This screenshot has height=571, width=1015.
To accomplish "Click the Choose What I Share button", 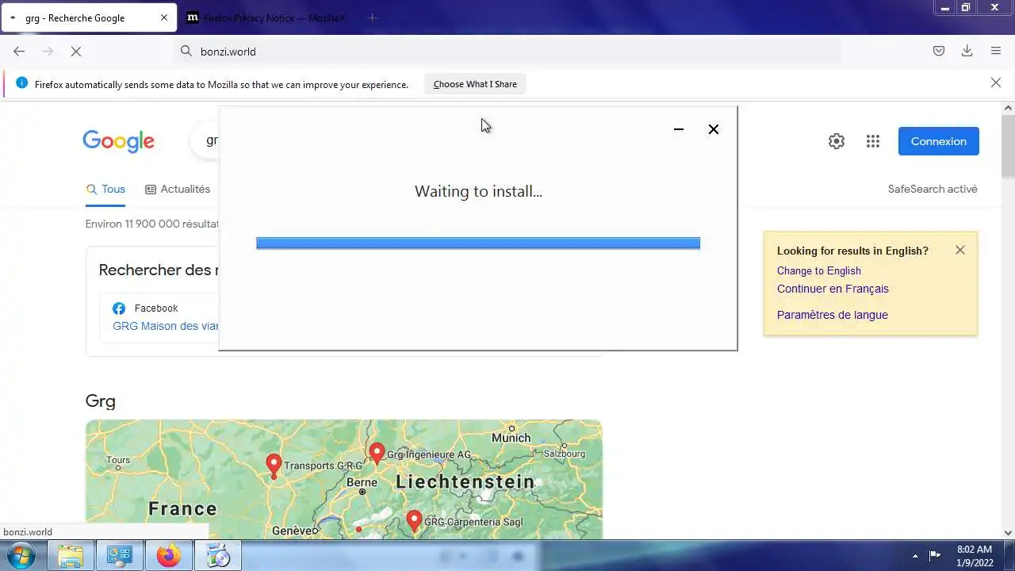I will [x=475, y=84].
